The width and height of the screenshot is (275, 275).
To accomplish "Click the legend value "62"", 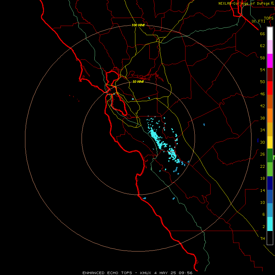I will click(x=262, y=46).
